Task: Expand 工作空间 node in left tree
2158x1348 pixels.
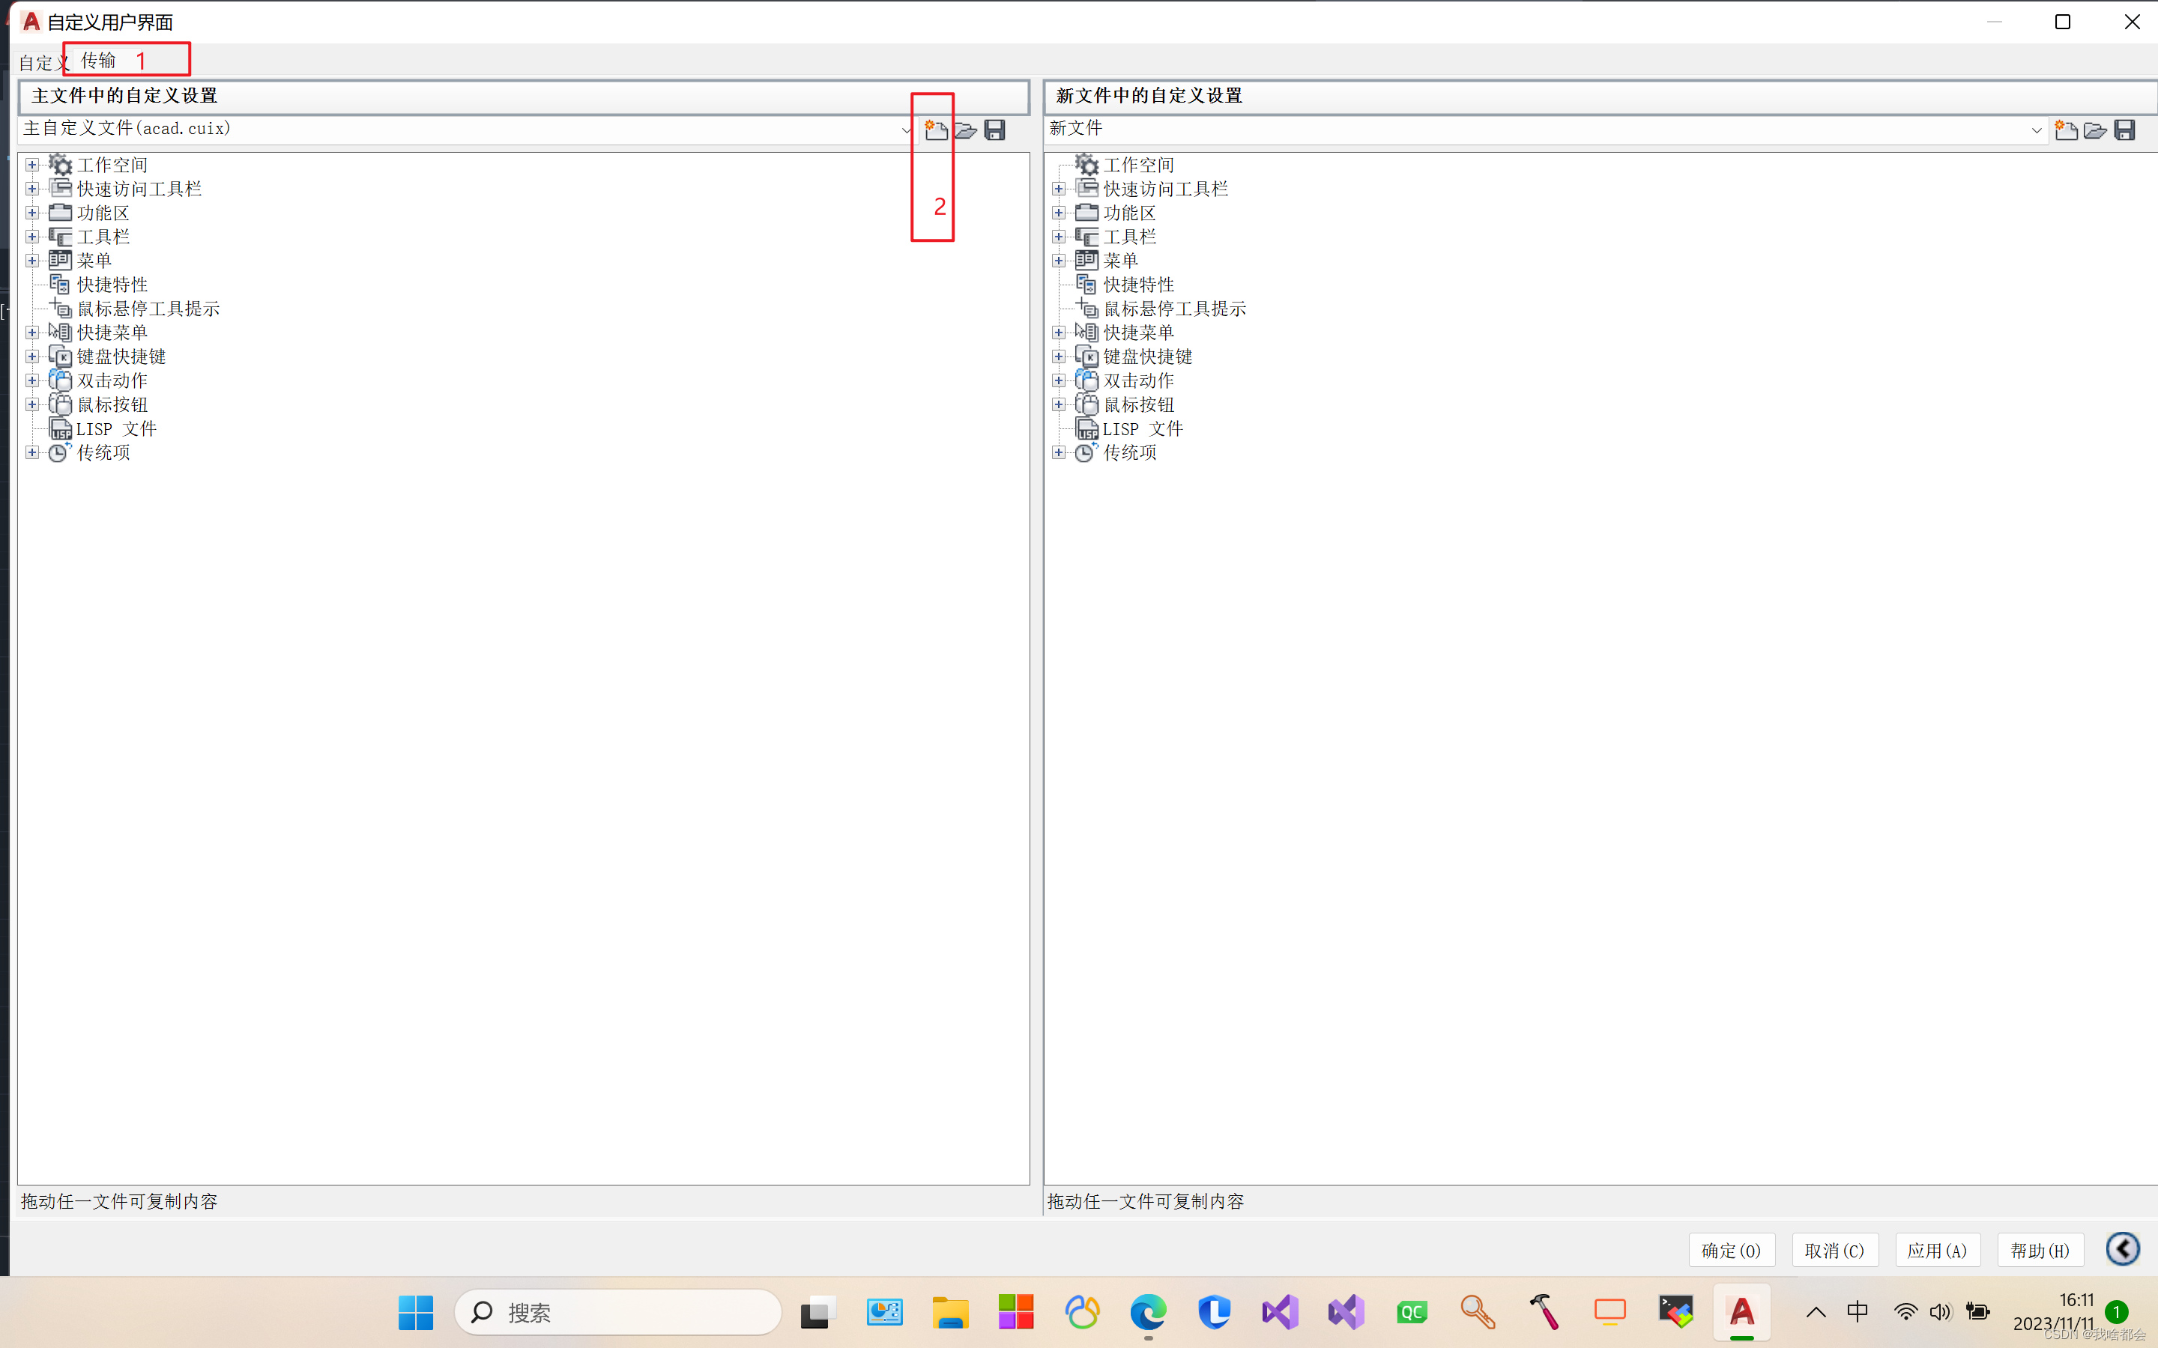Action: [32, 165]
